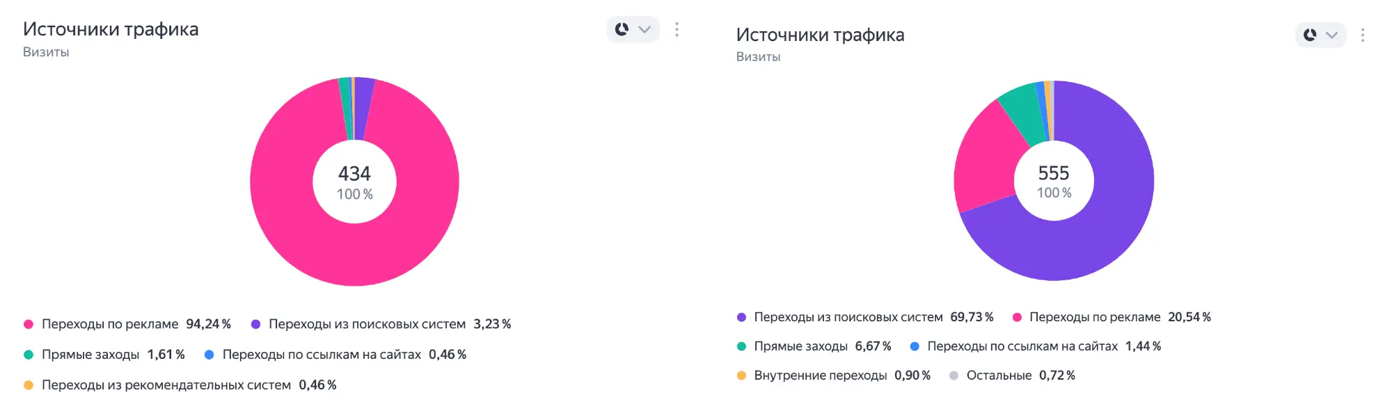Toggle green 'Прямые заходы' 1,61% legend dot
Viewport: 1392px width, 411px height.
tap(29, 355)
